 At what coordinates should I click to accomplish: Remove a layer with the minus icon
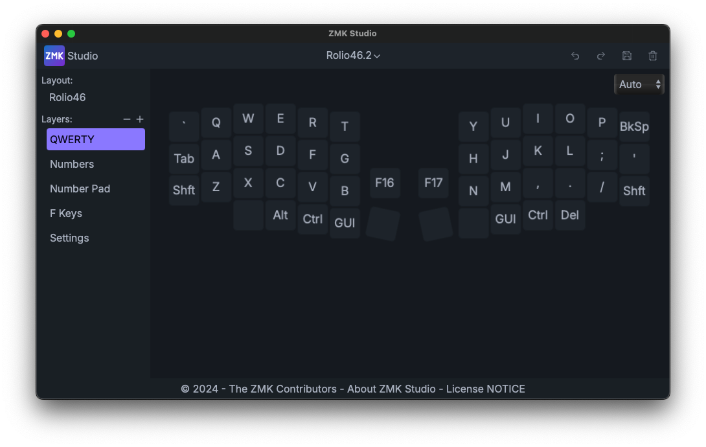tap(126, 119)
